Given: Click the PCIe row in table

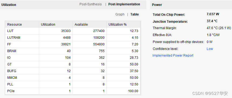Looking at the screenshot, I should [73, 91].
